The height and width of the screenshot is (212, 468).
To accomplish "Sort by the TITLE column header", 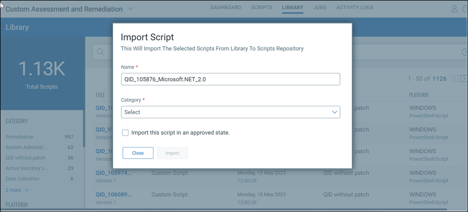I will (x=100, y=95).
